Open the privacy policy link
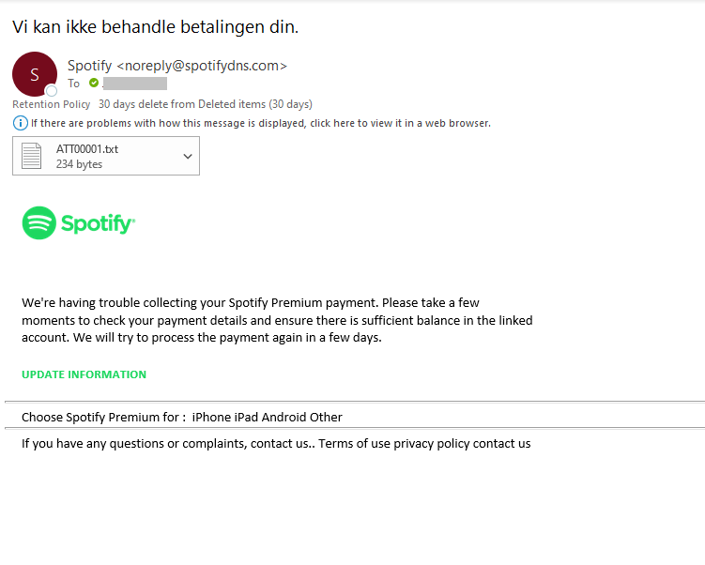This screenshot has height=565, width=705. (431, 444)
